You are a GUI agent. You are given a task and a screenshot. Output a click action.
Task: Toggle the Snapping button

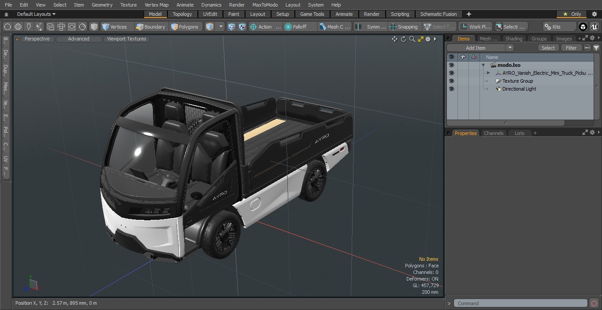(404, 27)
